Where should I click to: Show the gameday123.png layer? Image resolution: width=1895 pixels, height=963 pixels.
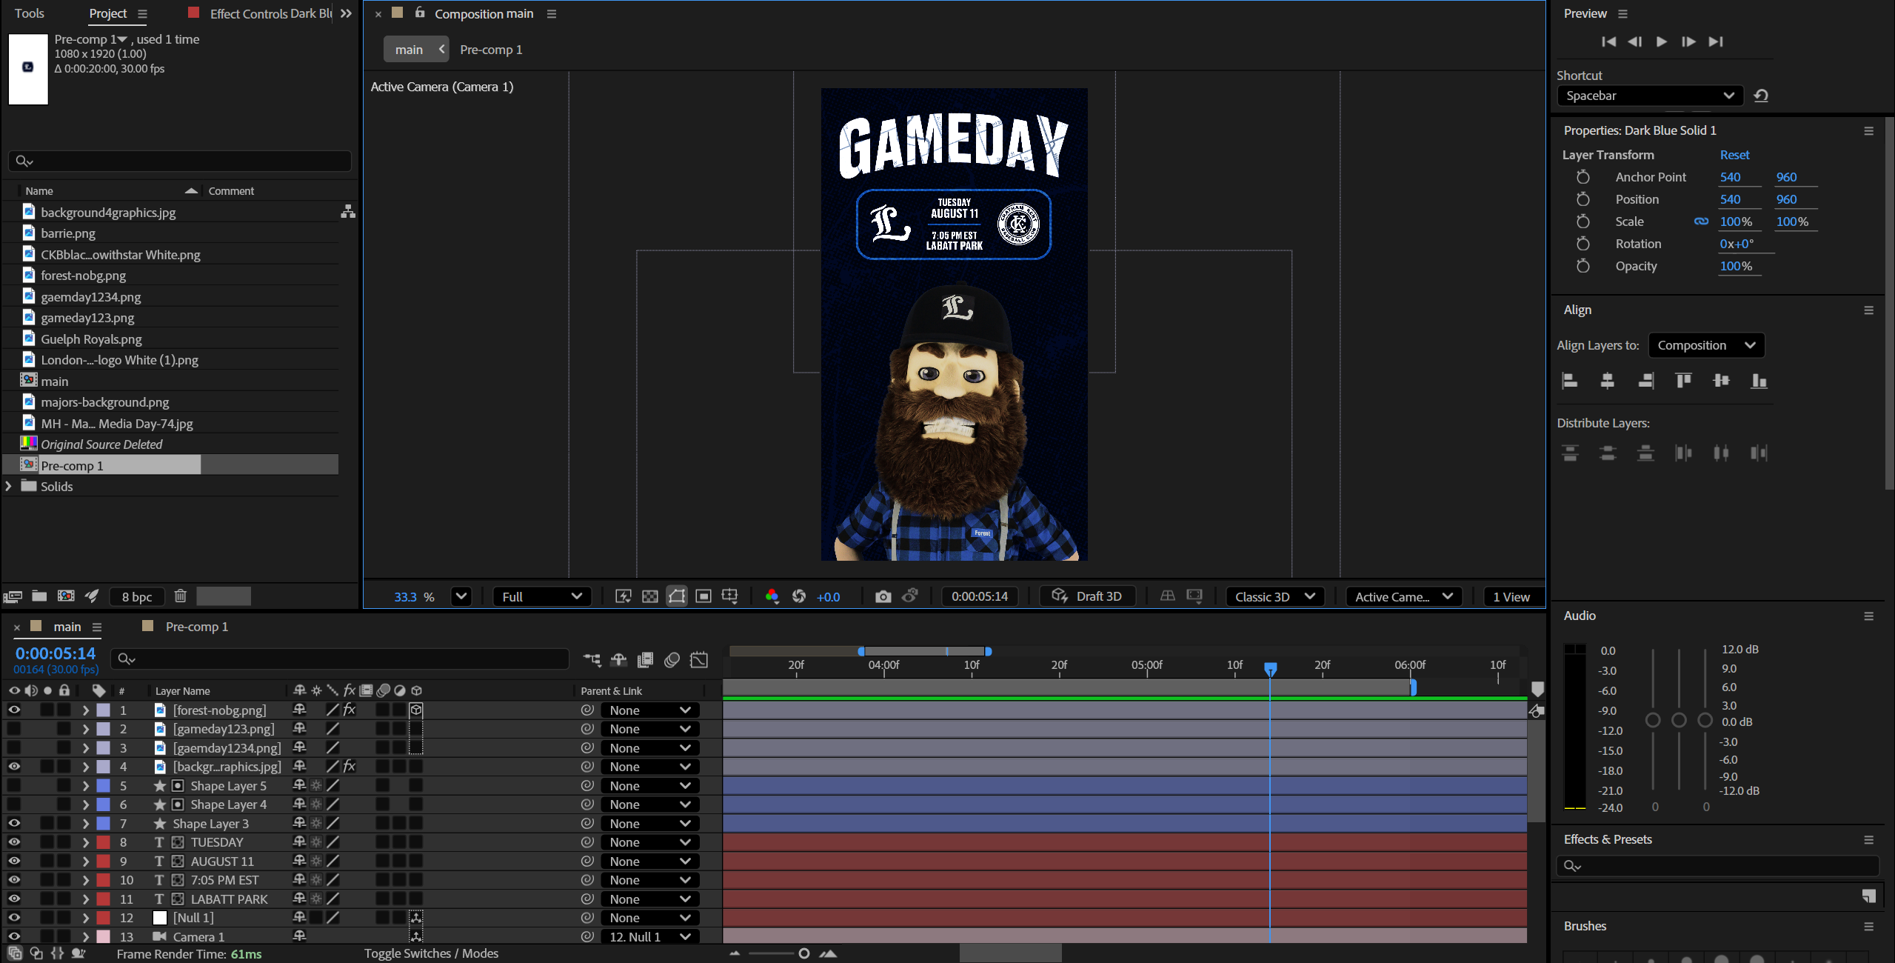tap(14, 729)
